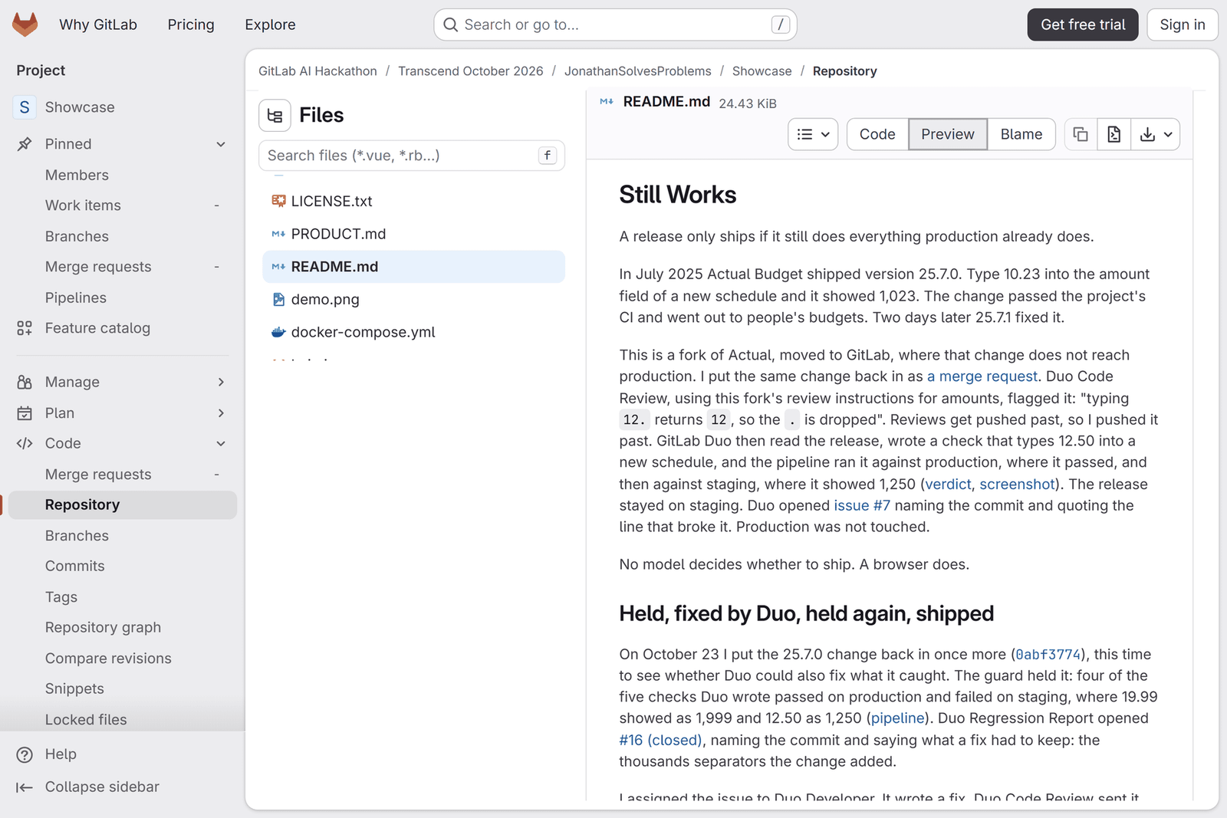Expand the Manage section chevron
This screenshot has height=818, width=1227.
click(x=221, y=382)
